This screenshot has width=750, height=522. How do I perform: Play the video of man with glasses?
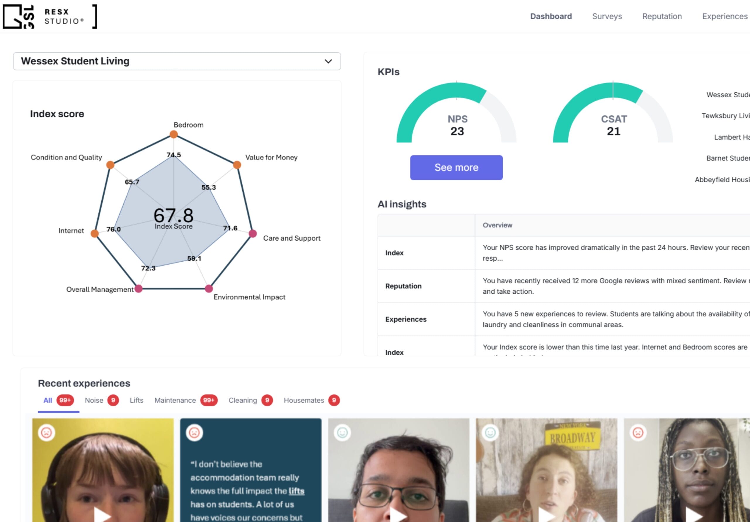coord(398,515)
